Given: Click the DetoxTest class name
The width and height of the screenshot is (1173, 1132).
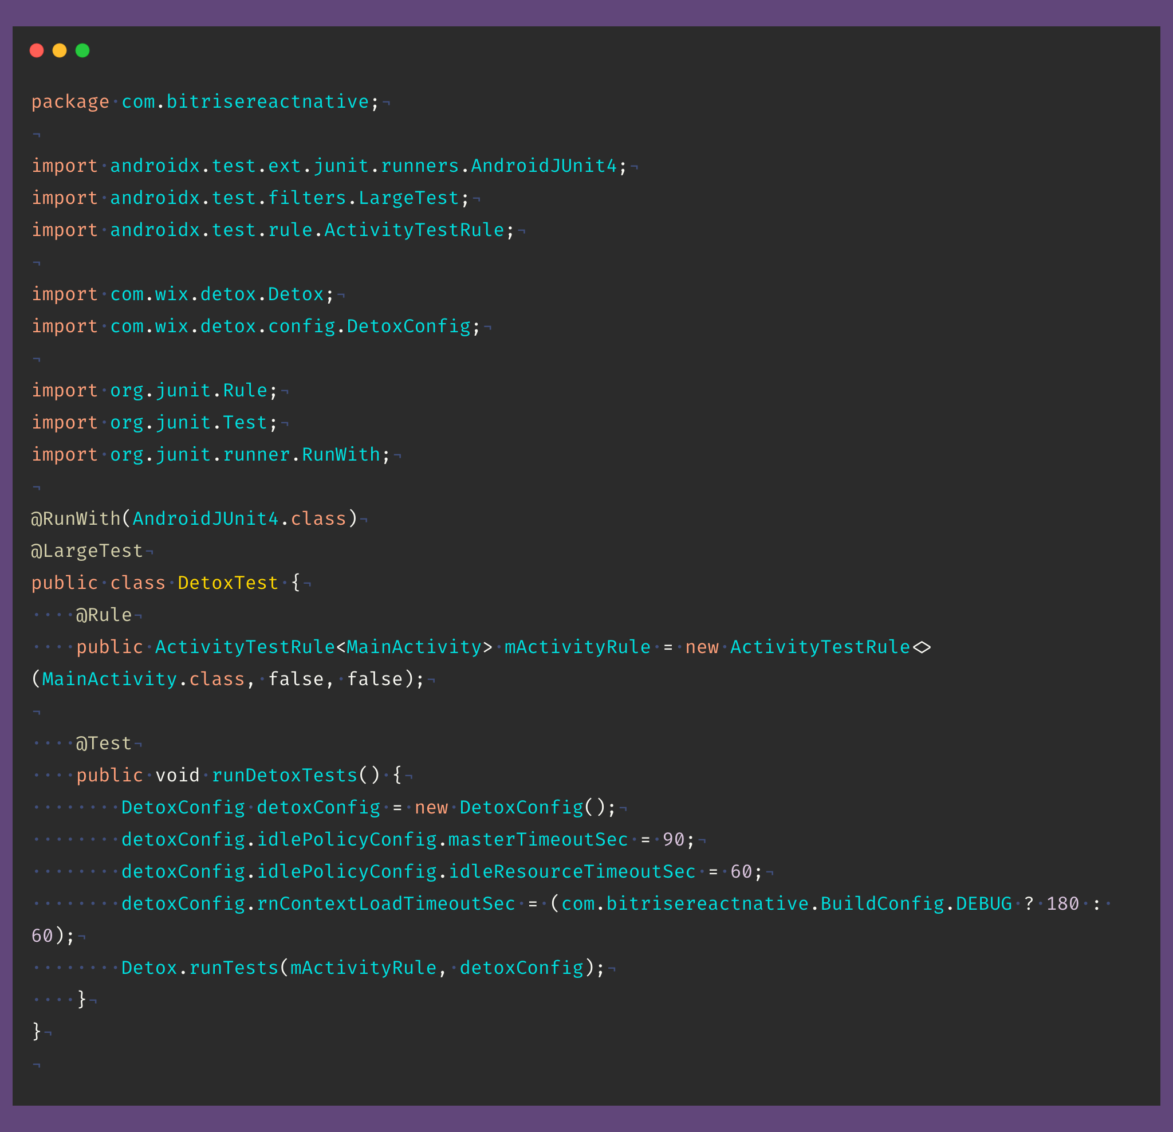Looking at the screenshot, I should 228,583.
